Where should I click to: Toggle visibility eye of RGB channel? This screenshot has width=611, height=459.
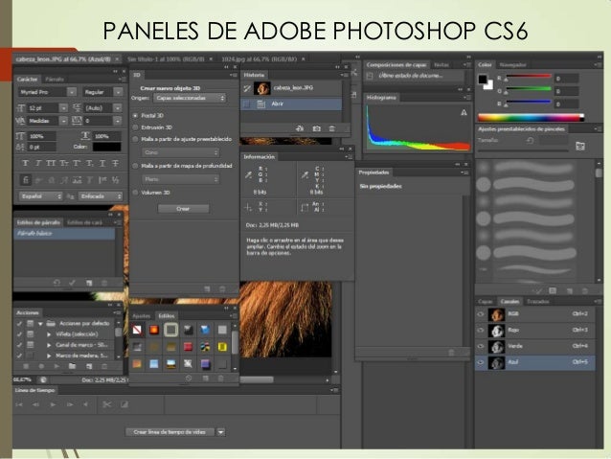click(x=481, y=314)
